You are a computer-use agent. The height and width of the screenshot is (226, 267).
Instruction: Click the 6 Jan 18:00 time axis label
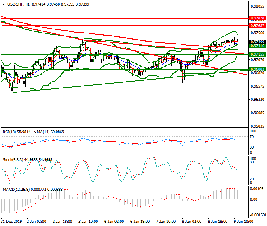pyautogui.click(x=140, y=222)
